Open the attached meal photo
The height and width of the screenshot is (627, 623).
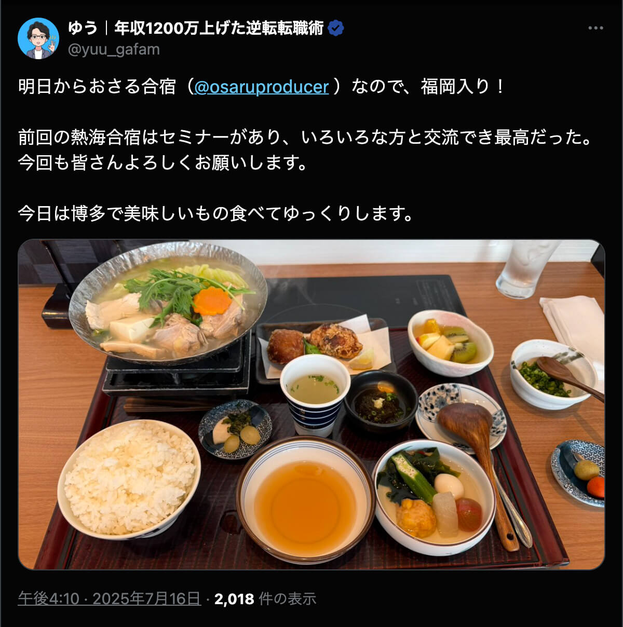(311, 404)
